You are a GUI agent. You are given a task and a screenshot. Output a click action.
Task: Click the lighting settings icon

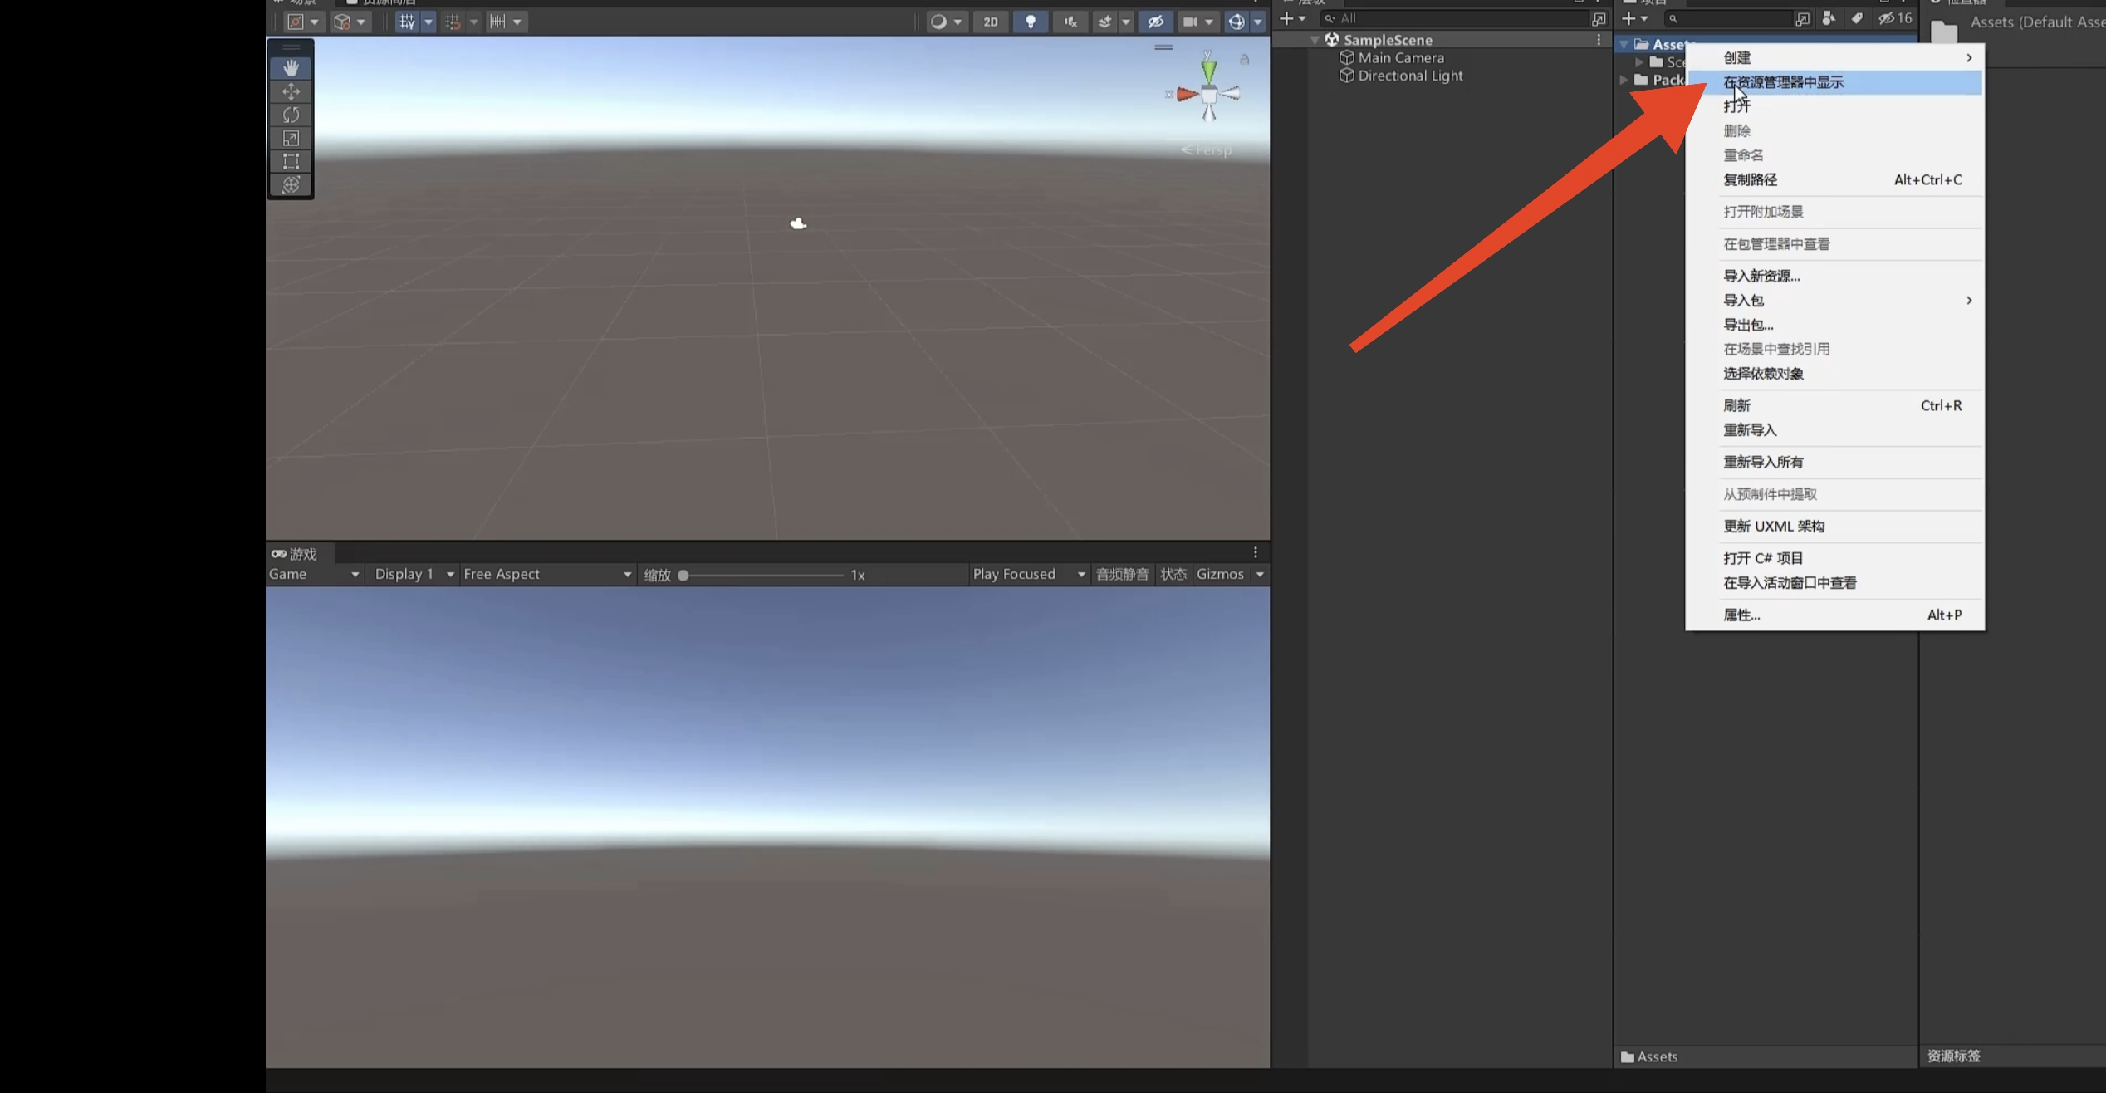[1029, 21]
